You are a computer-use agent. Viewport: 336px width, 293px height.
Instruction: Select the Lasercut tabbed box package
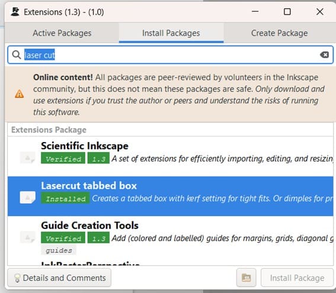[170, 196]
